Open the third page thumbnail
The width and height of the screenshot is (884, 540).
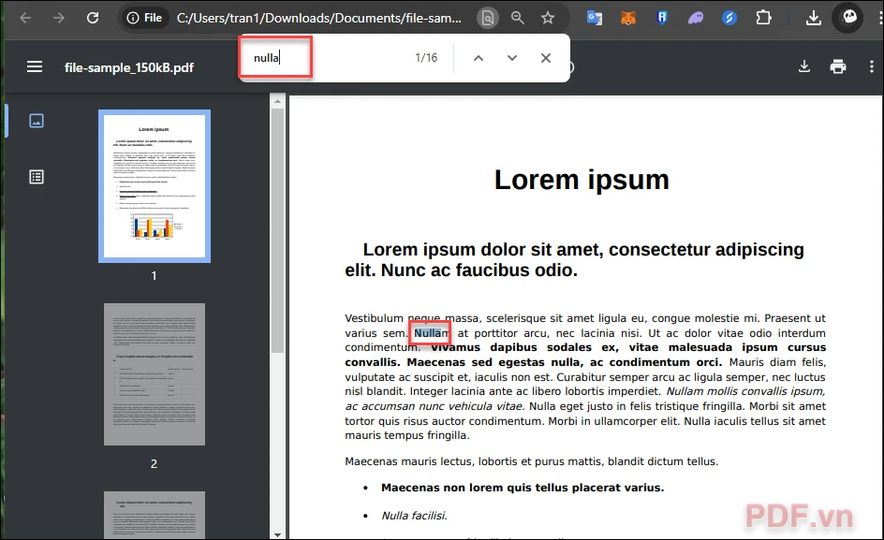click(155, 515)
